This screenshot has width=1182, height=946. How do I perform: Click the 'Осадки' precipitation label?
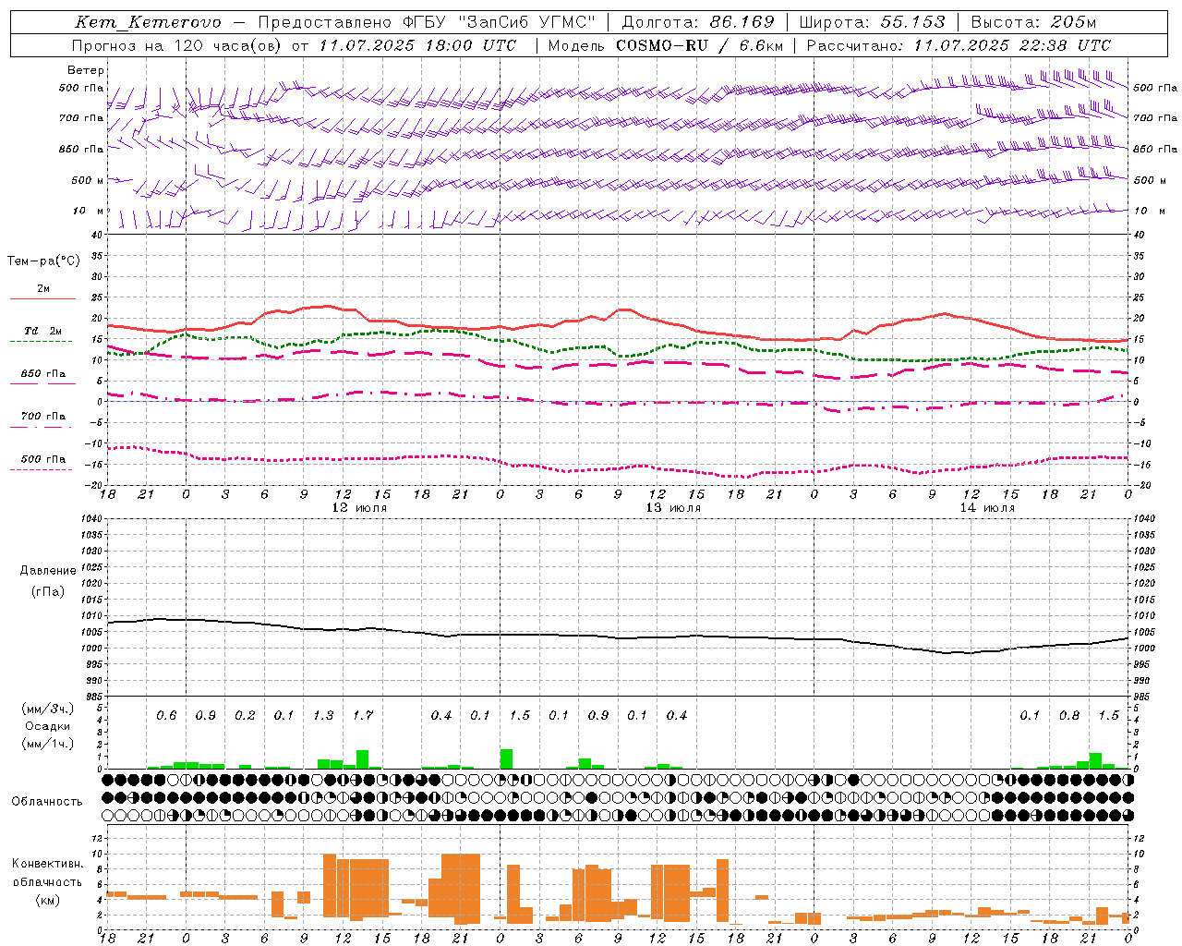[x=47, y=726]
